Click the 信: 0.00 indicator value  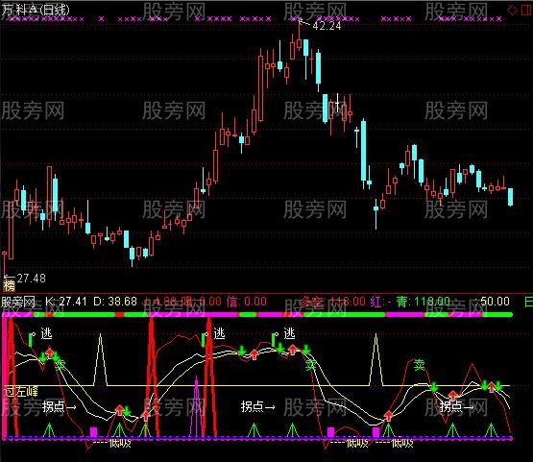click(x=247, y=302)
